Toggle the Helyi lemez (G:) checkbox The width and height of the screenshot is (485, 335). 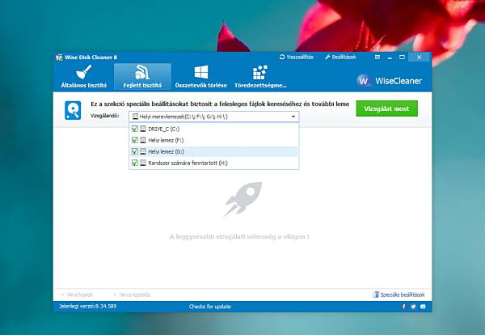[134, 151]
